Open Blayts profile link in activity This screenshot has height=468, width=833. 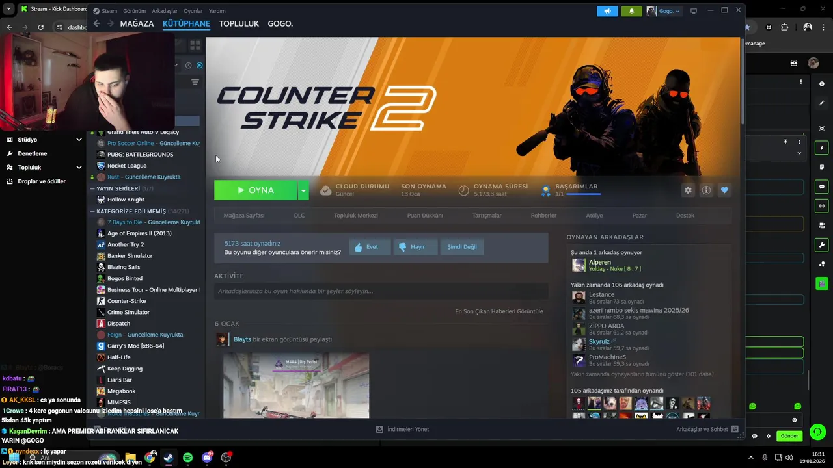click(242, 339)
